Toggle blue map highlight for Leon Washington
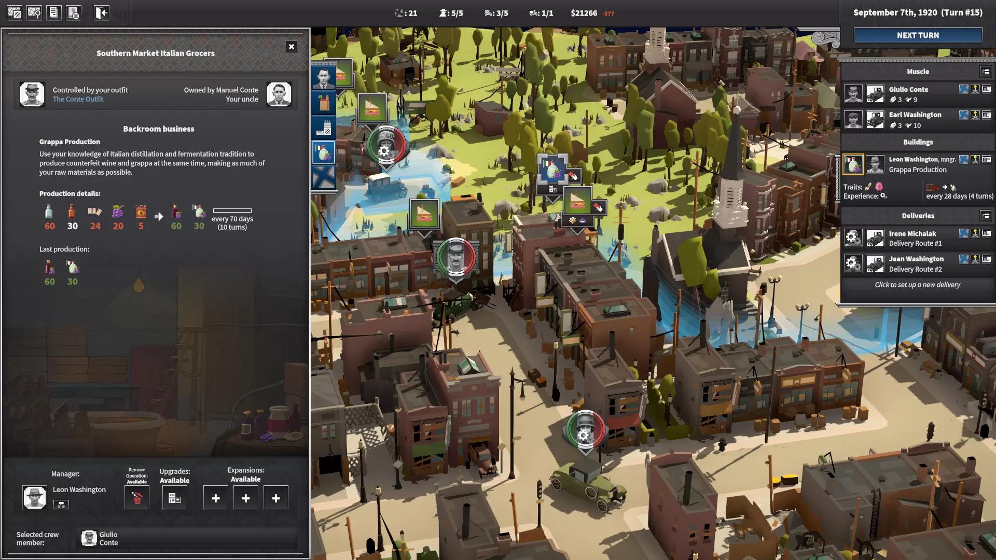Screen dimensions: 996x560 click(963, 160)
